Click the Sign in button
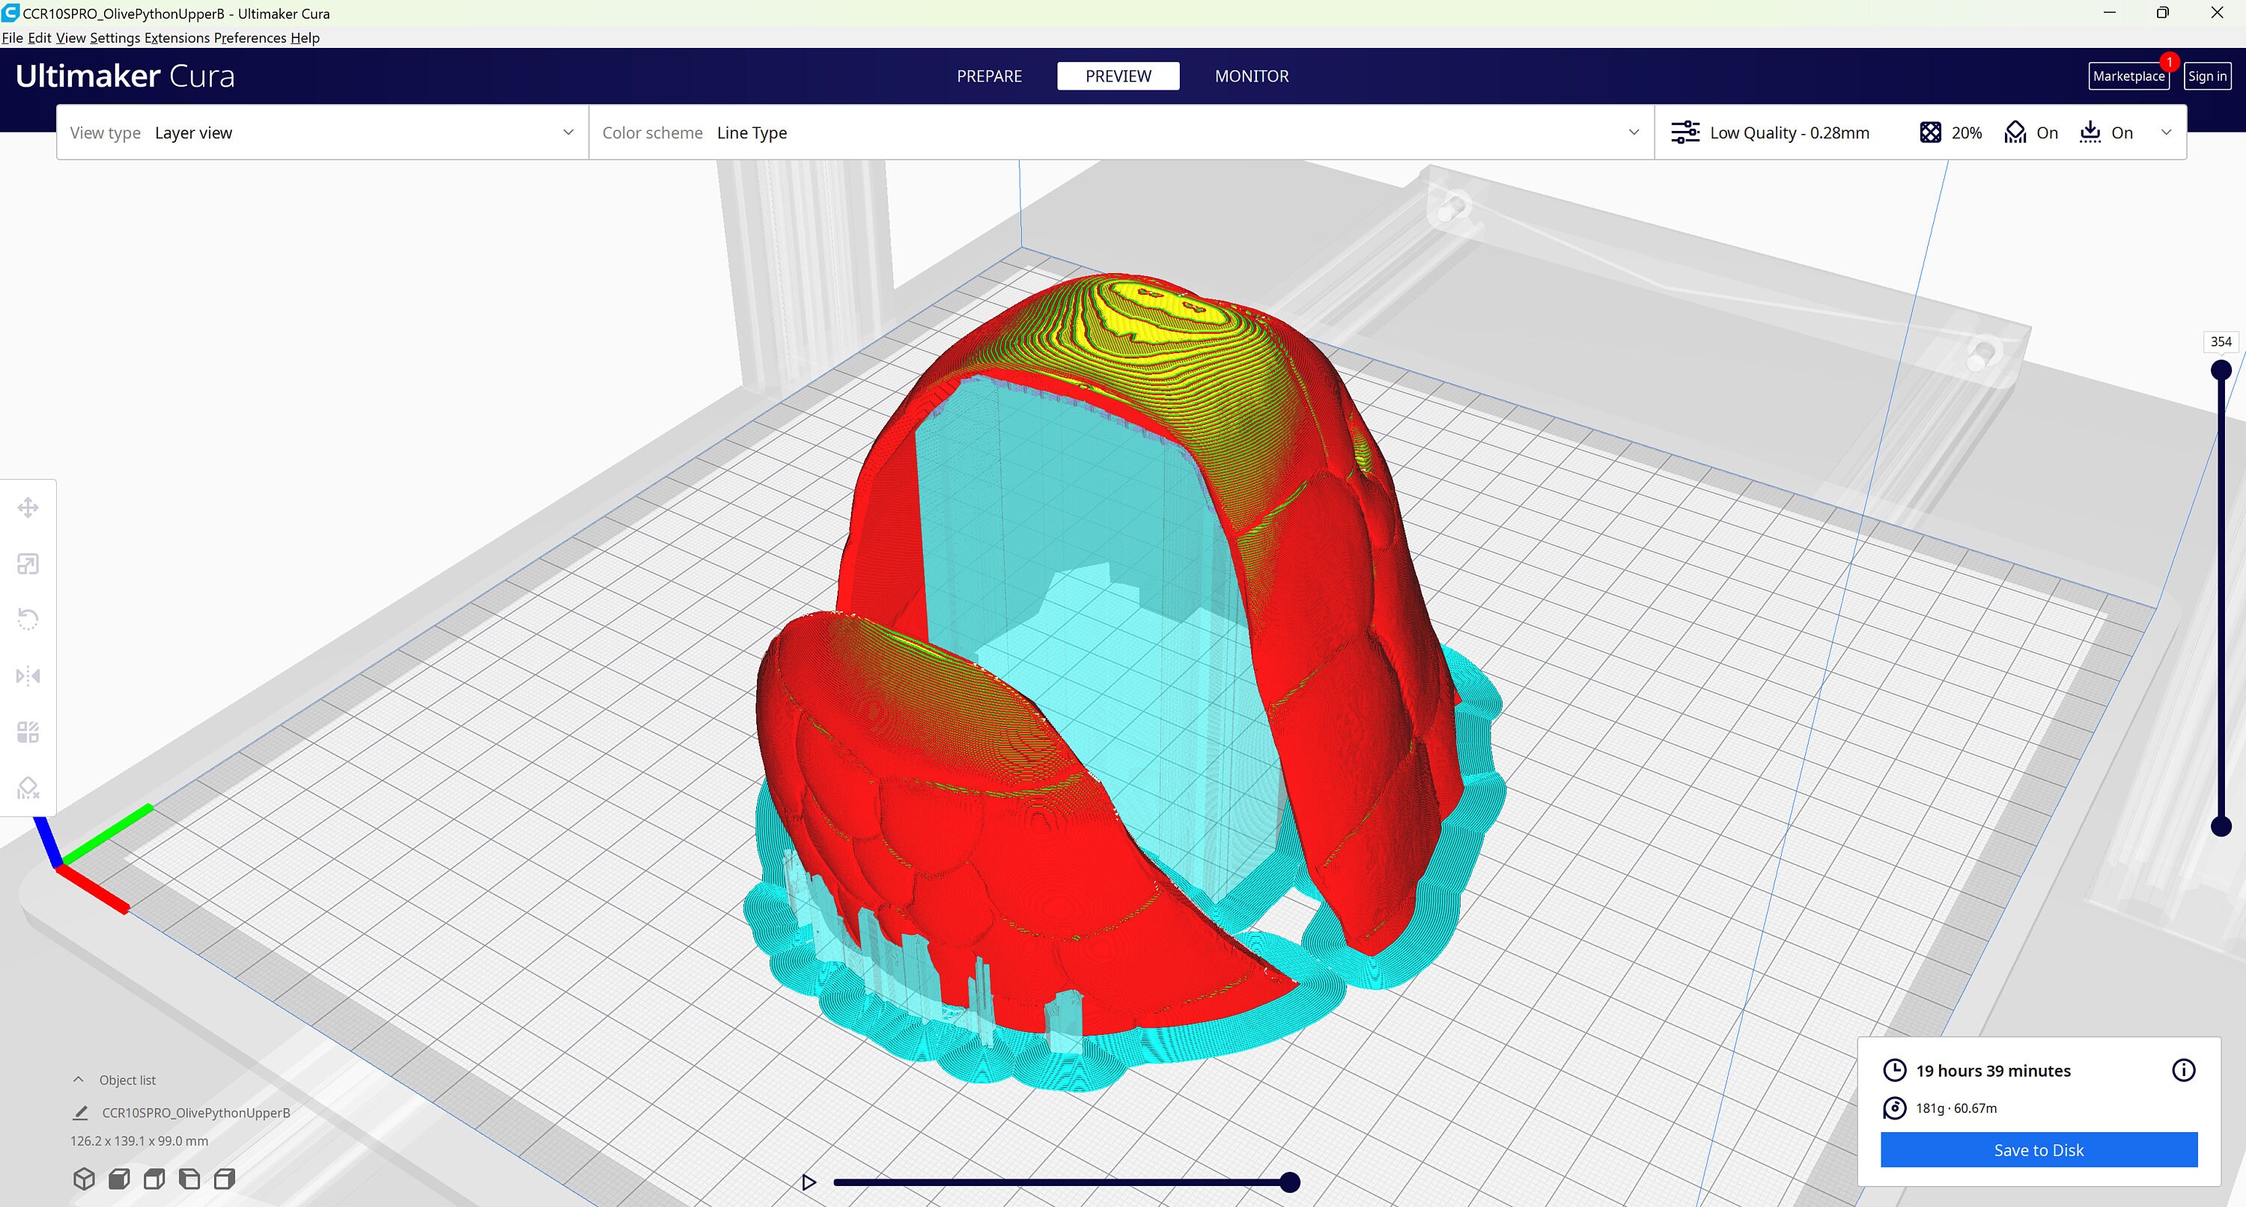The height and width of the screenshot is (1207, 2246). click(2207, 76)
